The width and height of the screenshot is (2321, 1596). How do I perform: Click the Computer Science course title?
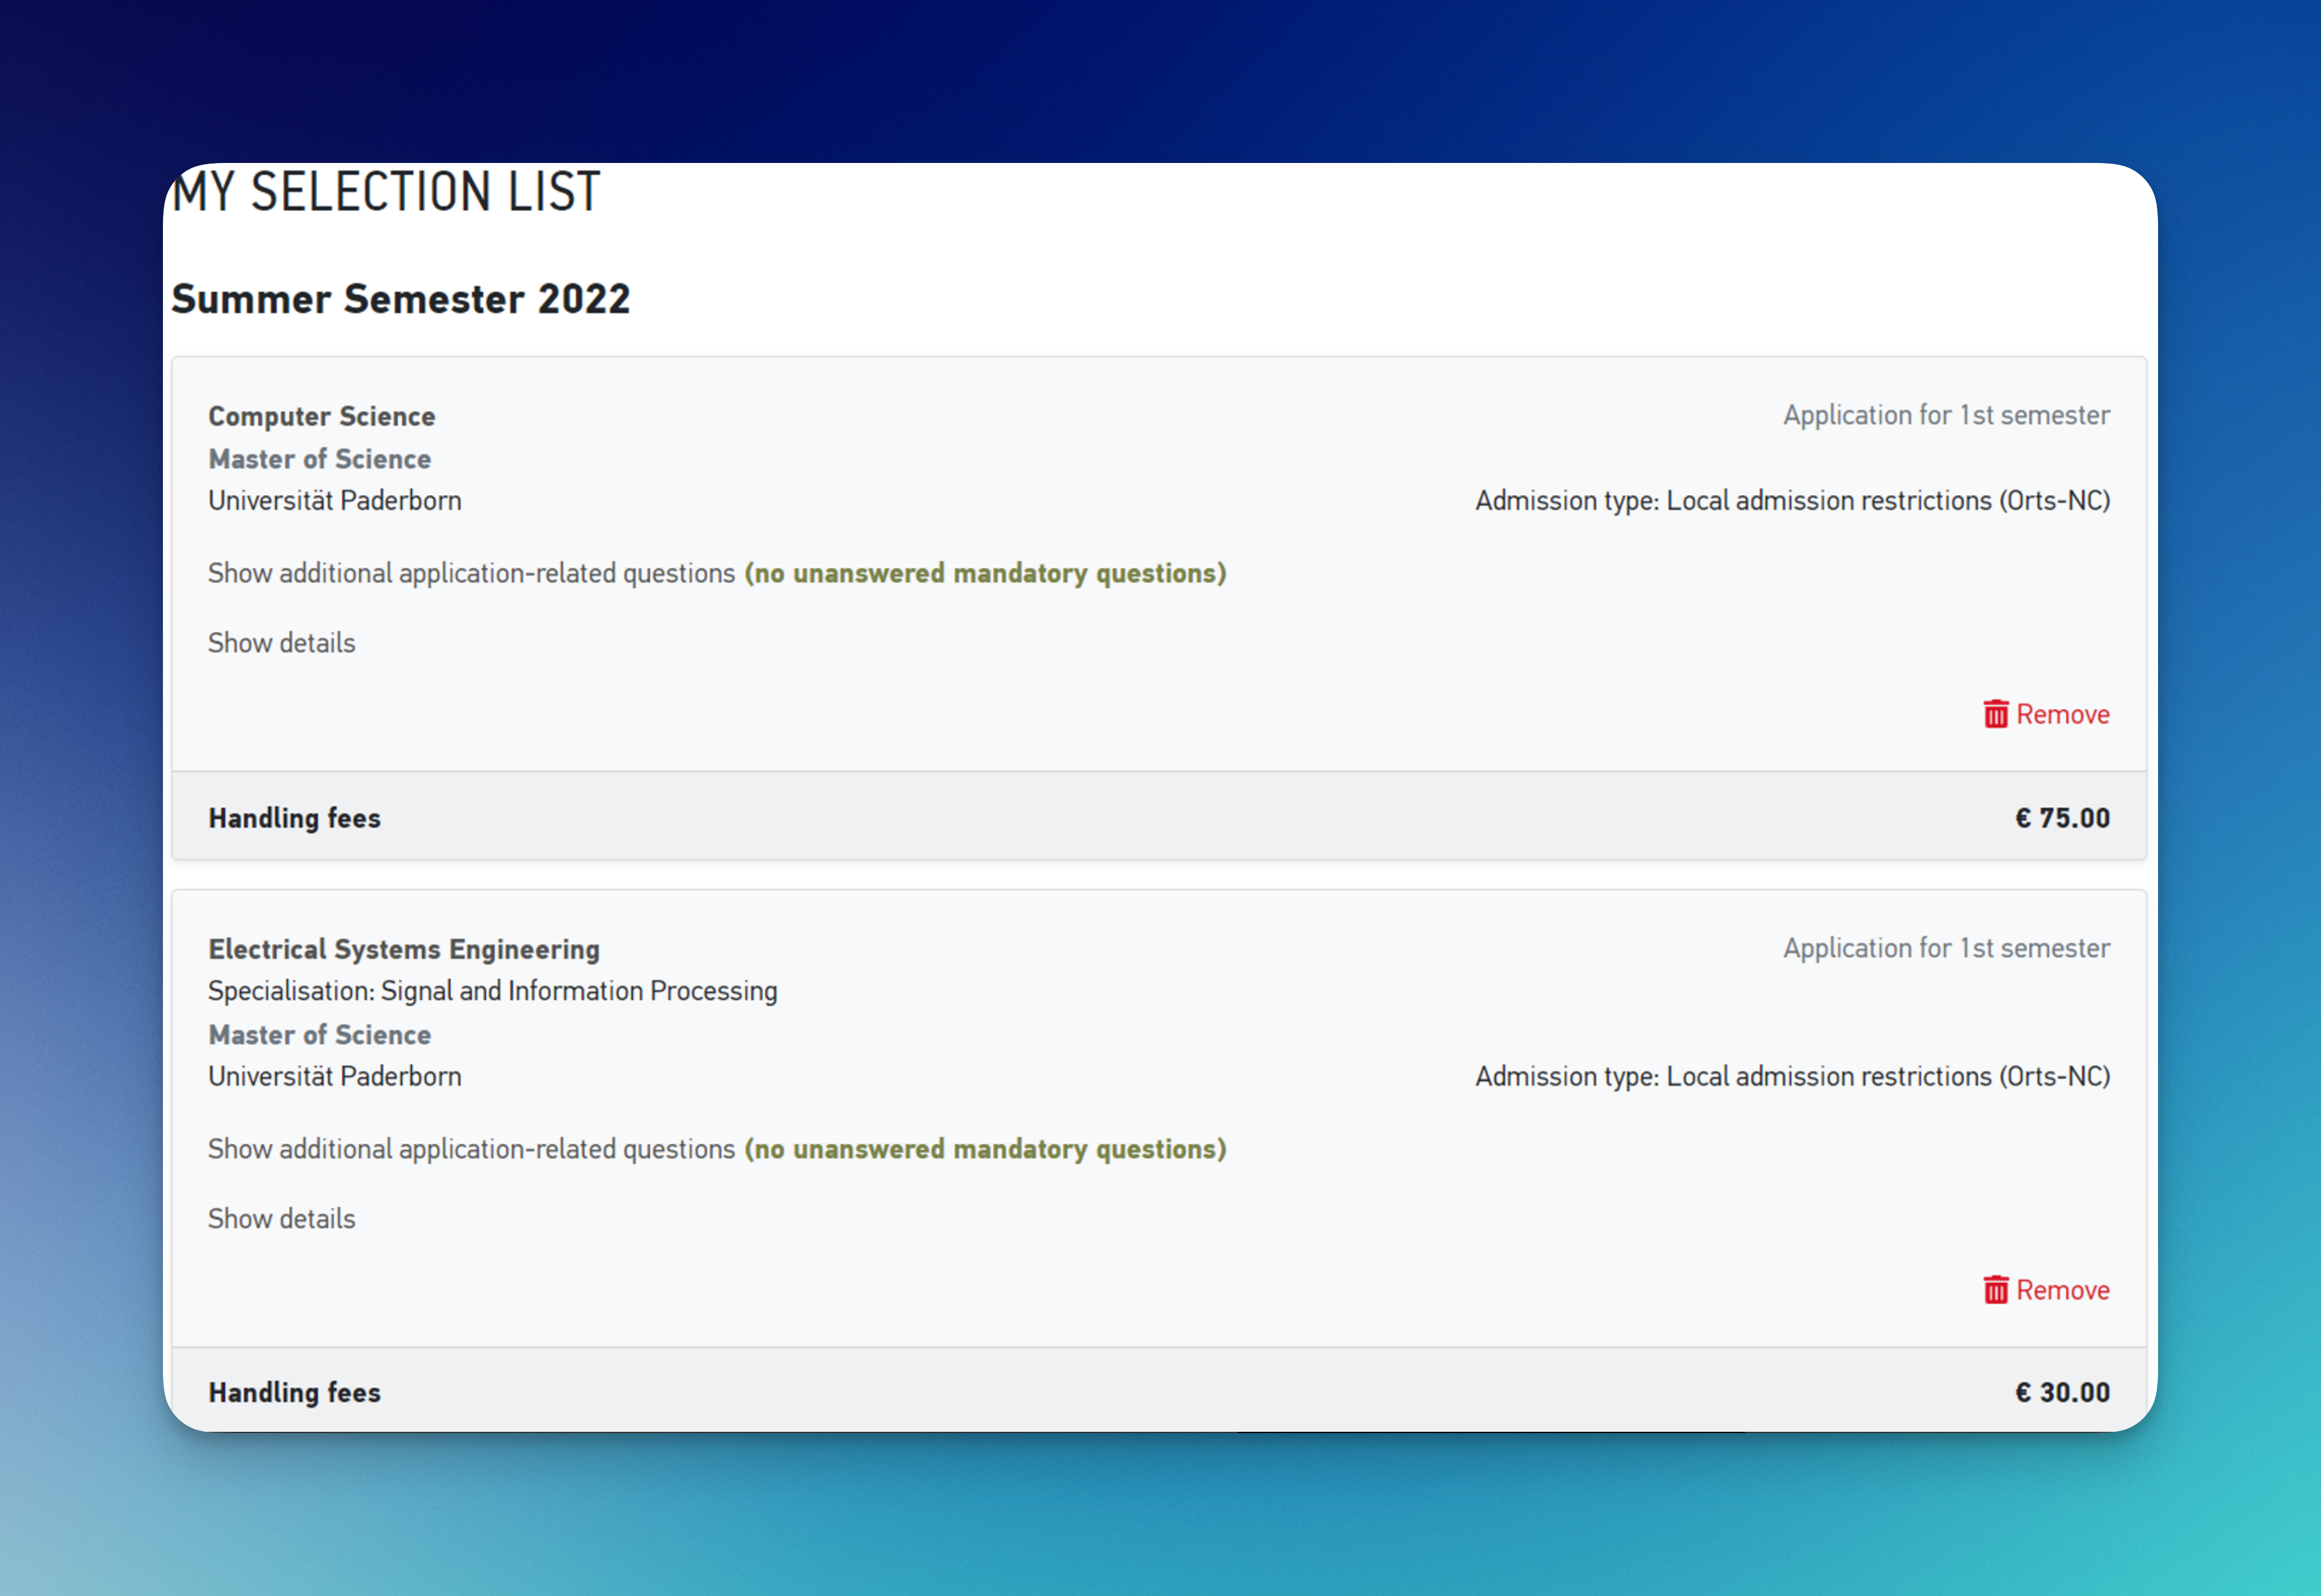click(x=322, y=416)
